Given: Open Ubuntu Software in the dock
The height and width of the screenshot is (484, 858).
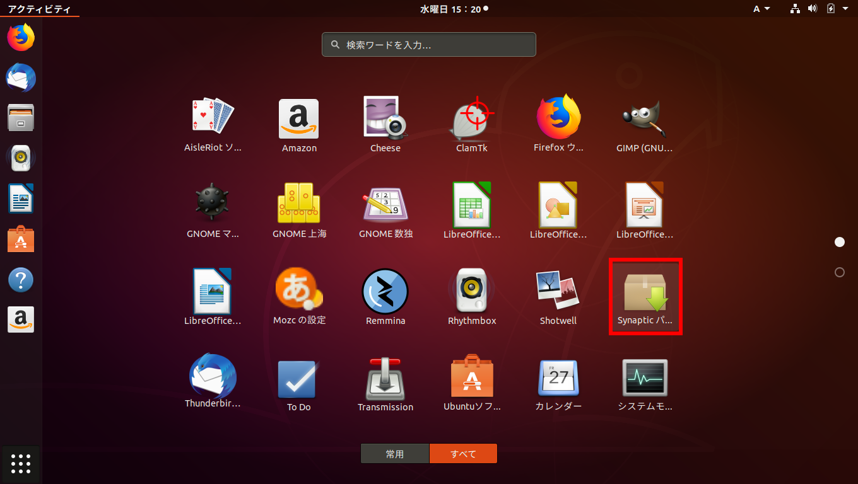Looking at the screenshot, I should 21,239.
